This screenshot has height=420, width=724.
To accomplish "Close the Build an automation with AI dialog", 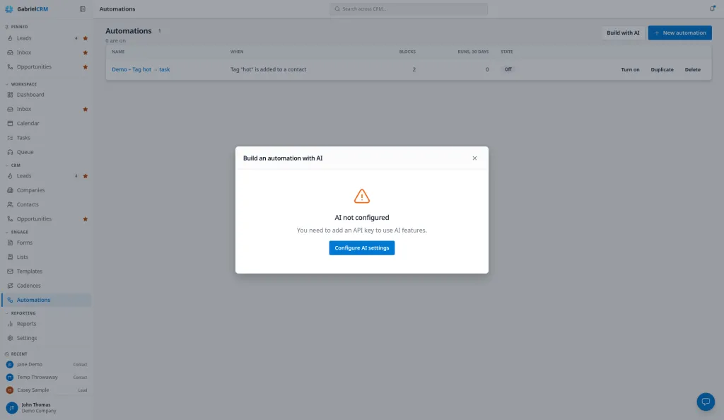I will [x=474, y=158].
